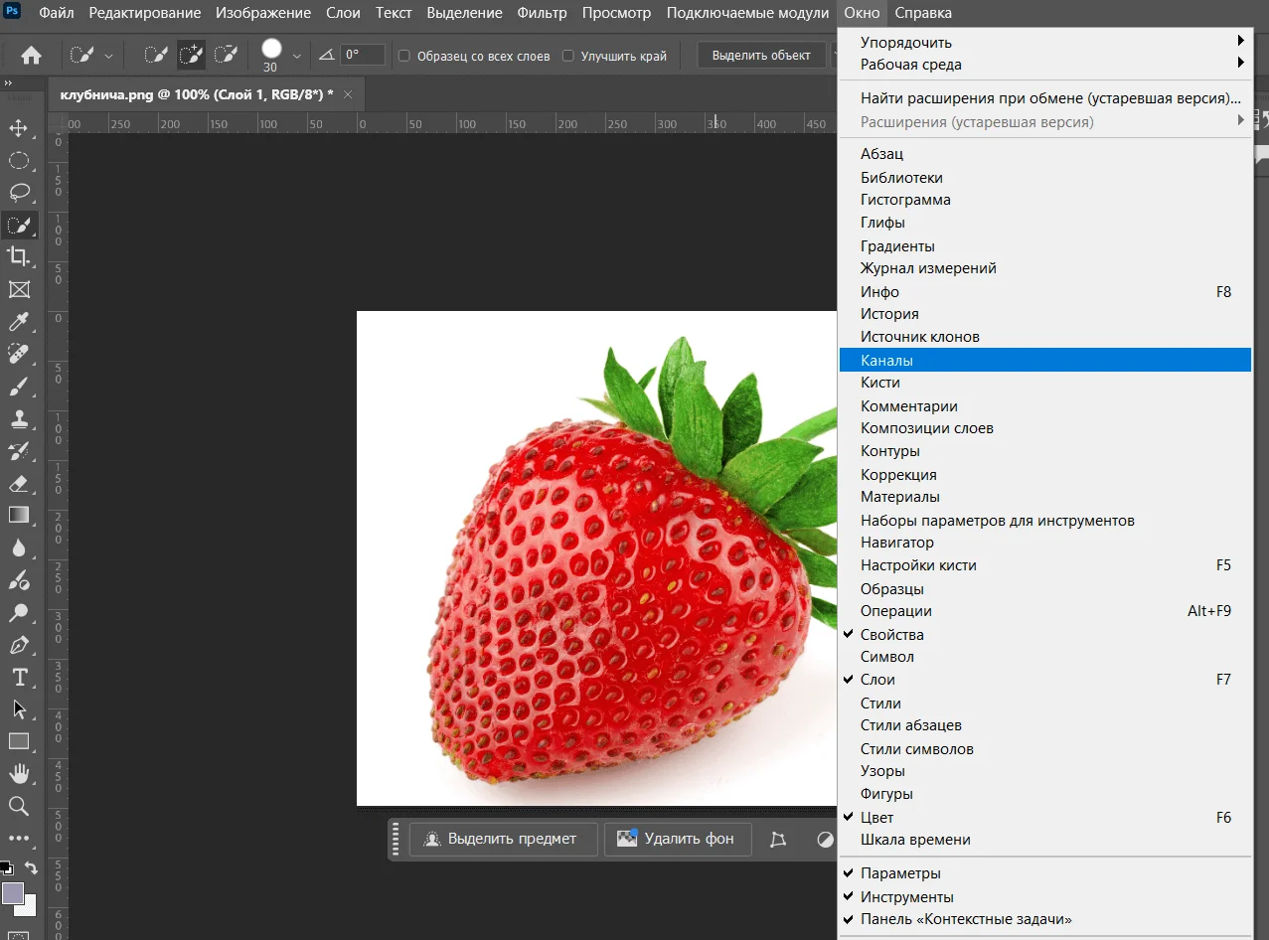The image size is (1269, 940).
Task: Open 'Каналы' from the Window menu
Action: coord(887,360)
